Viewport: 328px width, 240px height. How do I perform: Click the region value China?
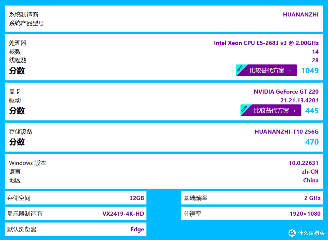tap(311, 180)
